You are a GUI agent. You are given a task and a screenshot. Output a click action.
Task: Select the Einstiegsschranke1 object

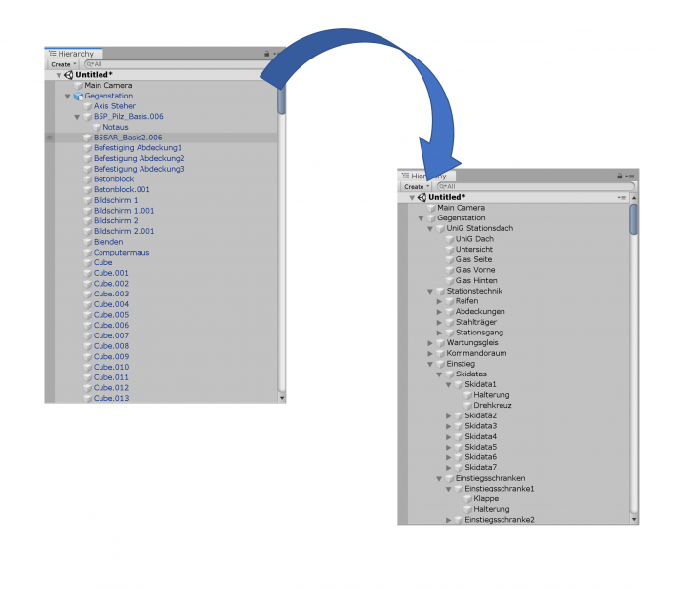[x=499, y=489]
